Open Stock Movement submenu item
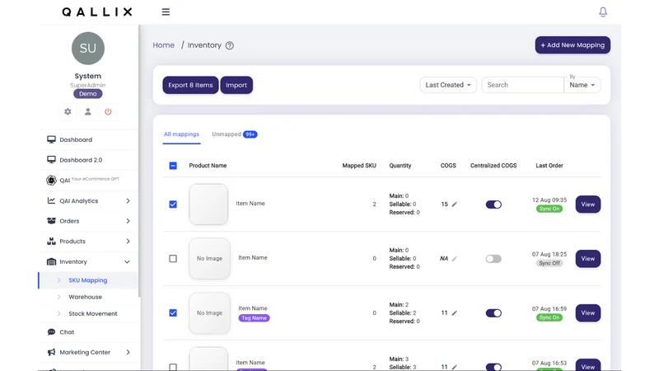Image resolution: width=659 pixels, height=371 pixels. pos(93,314)
